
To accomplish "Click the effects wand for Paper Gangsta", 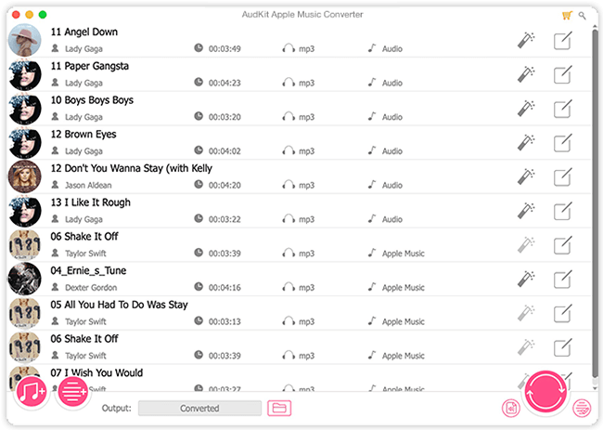I will click(x=526, y=74).
